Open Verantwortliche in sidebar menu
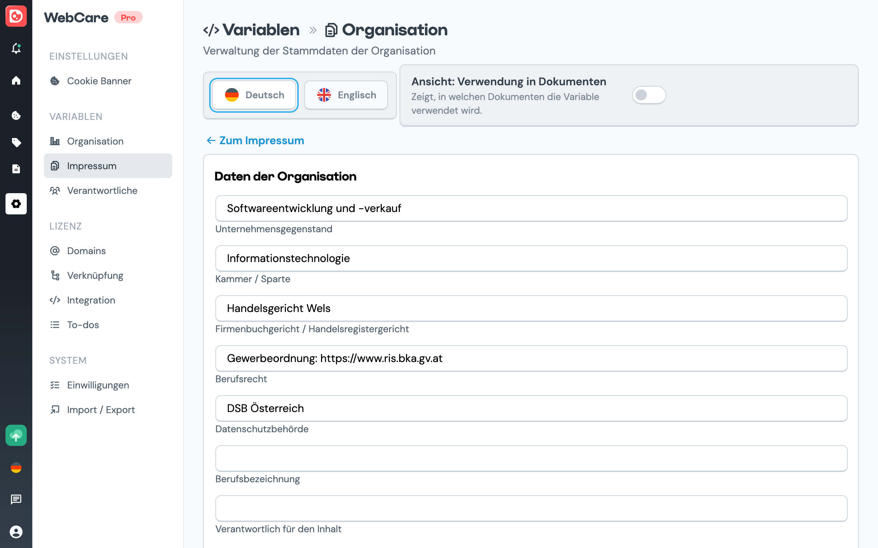Viewport: 878px width, 548px height. pyautogui.click(x=102, y=191)
